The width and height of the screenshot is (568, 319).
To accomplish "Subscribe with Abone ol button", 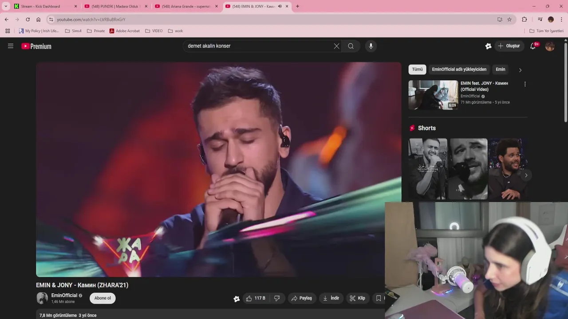I will tap(103, 298).
